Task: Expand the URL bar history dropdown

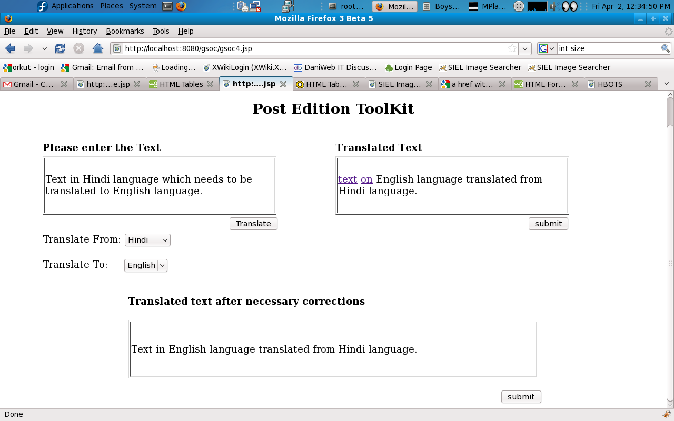Action: [x=525, y=48]
